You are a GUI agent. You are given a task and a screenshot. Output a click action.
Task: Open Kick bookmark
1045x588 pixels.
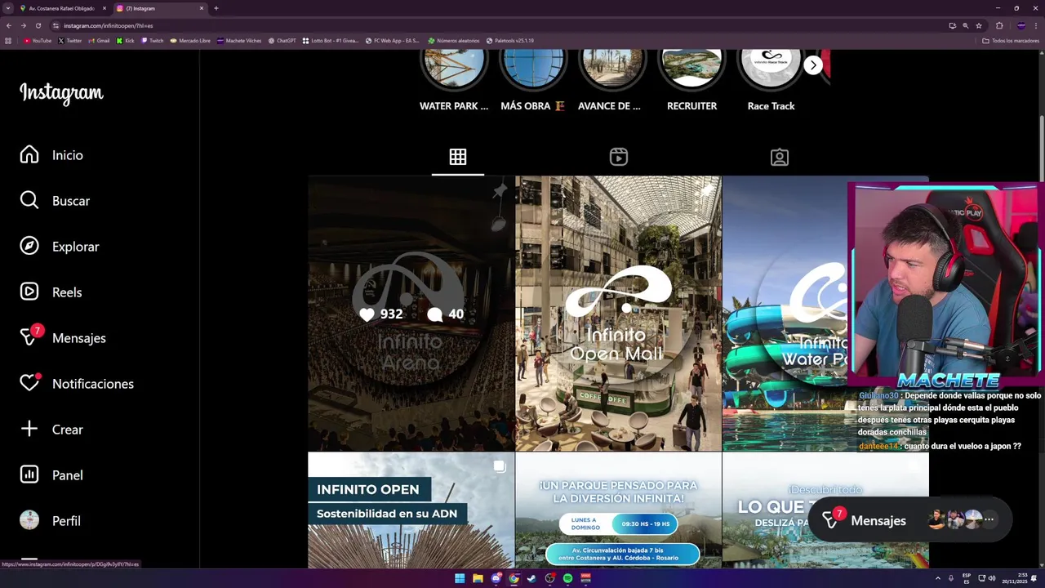click(126, 40)
